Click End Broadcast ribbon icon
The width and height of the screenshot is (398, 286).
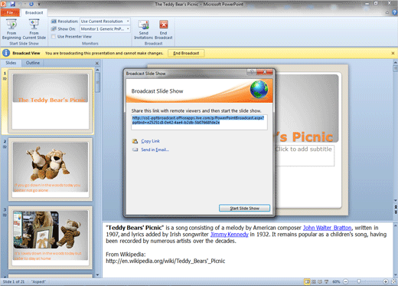pyautogui.click(x=164, y=25)
